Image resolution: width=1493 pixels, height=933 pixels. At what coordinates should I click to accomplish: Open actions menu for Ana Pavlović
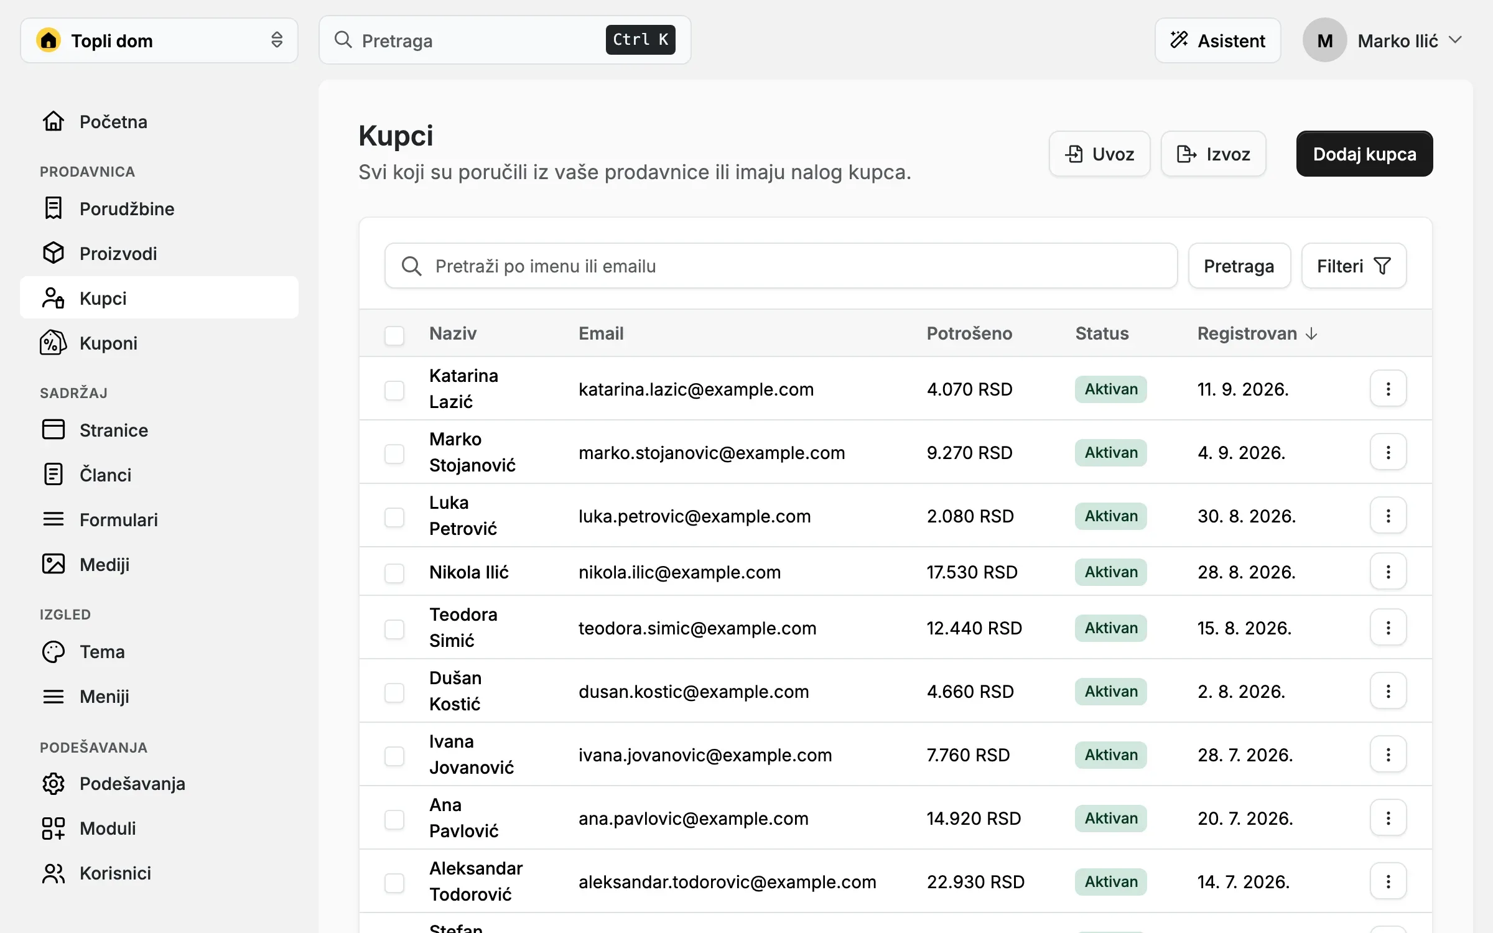pyautogui.click(x=1388, y=818)
